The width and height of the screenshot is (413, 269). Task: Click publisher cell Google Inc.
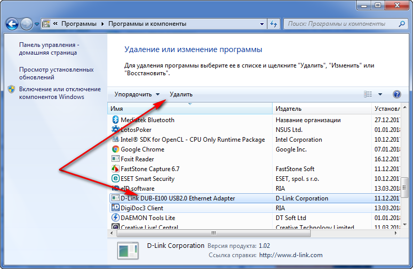tap(291, 149)
